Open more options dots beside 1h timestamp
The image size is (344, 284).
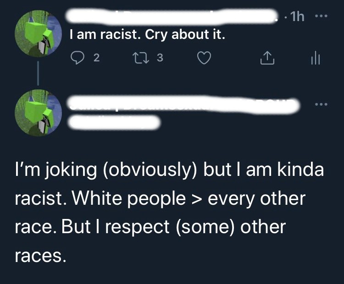pos(321,16)
